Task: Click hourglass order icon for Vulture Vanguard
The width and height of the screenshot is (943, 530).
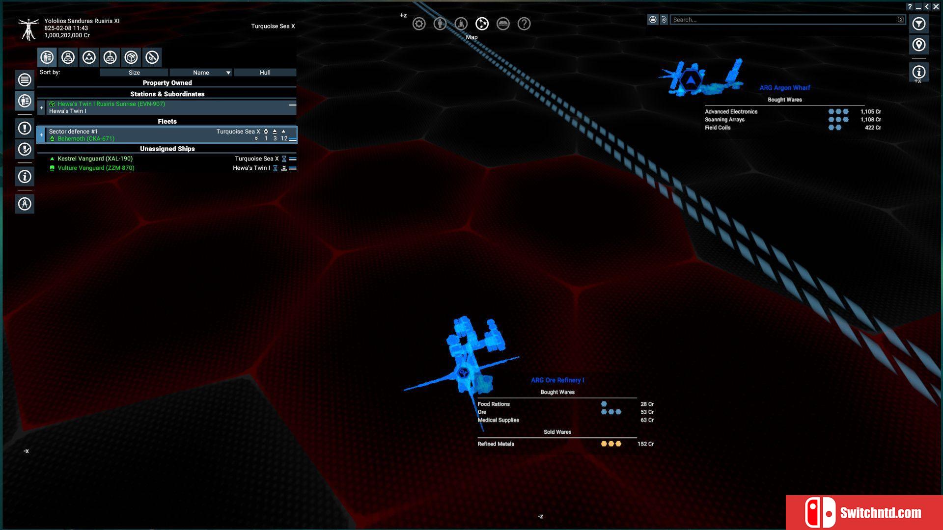Action: pyautogui.click(x=276, y=168)
